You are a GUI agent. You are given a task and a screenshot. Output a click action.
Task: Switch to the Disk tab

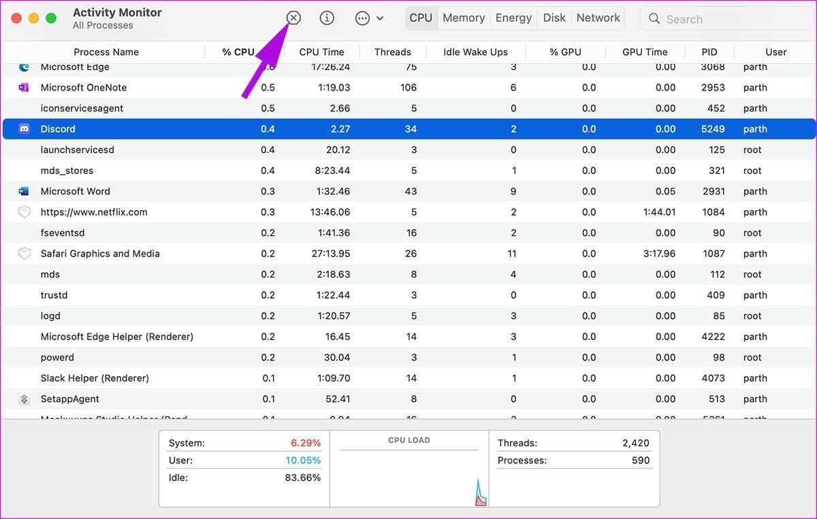(x=554, y=18)
